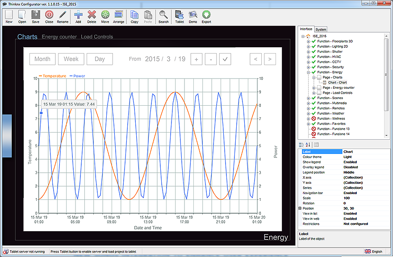Screen dimensions: 393x257
Task: Switch properties to categorized view icon
Action: (x=301, y=145)
